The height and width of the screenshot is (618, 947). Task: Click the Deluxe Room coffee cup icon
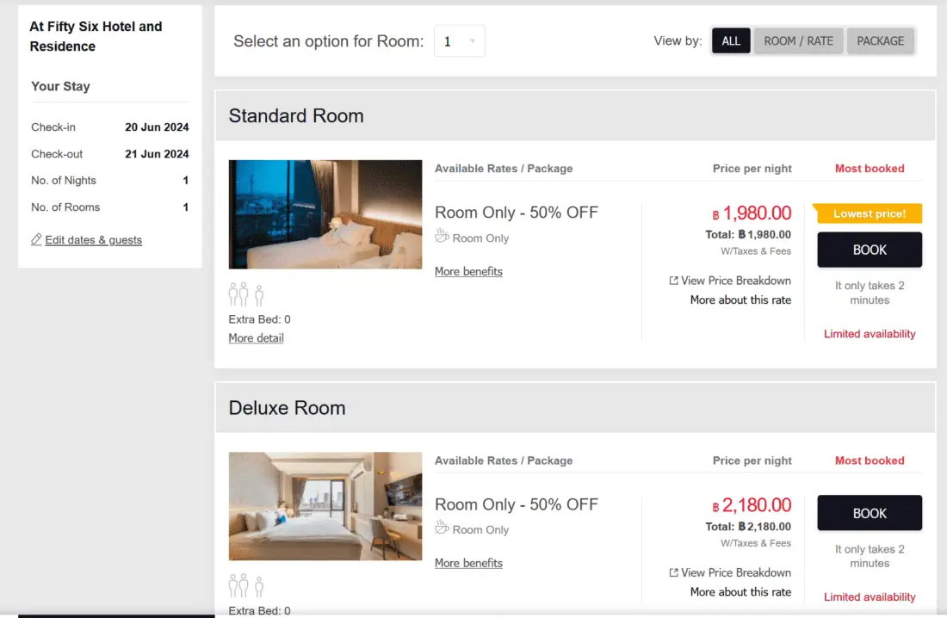(x=443, y=528)
